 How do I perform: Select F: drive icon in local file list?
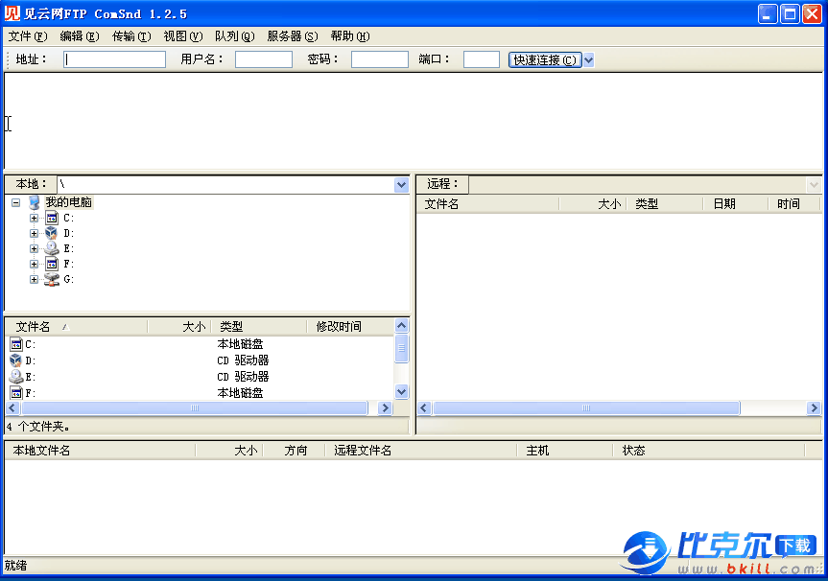(x=15, y=392)
